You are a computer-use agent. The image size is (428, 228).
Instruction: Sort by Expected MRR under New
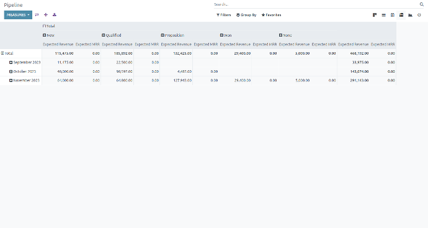[x=87, y=44]
